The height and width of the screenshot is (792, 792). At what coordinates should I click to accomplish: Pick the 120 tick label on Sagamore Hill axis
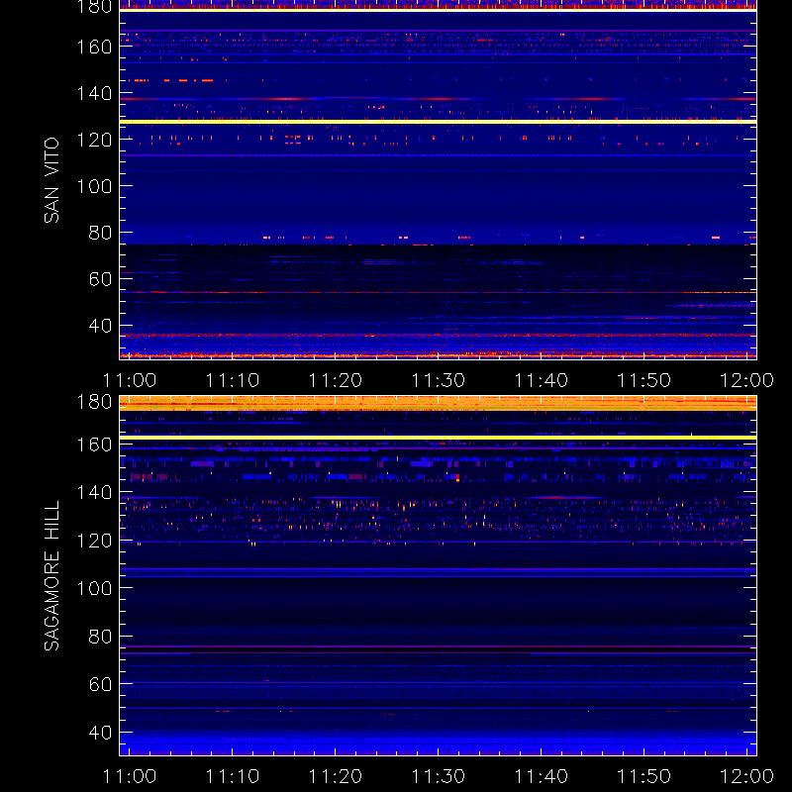click(94, 541)
